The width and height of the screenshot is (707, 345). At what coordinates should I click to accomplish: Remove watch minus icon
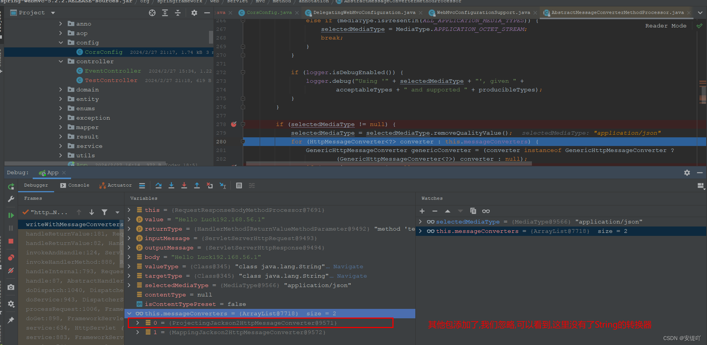click(435, 211)
